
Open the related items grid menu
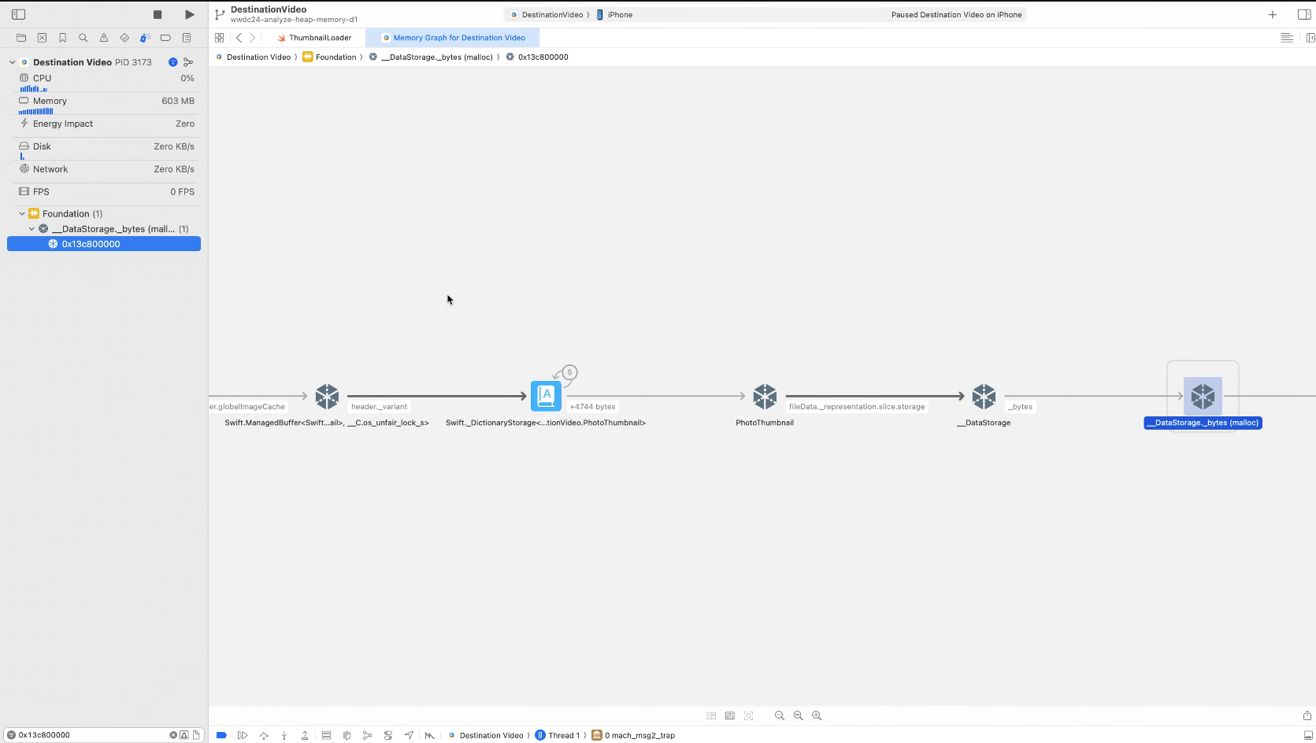219,38
